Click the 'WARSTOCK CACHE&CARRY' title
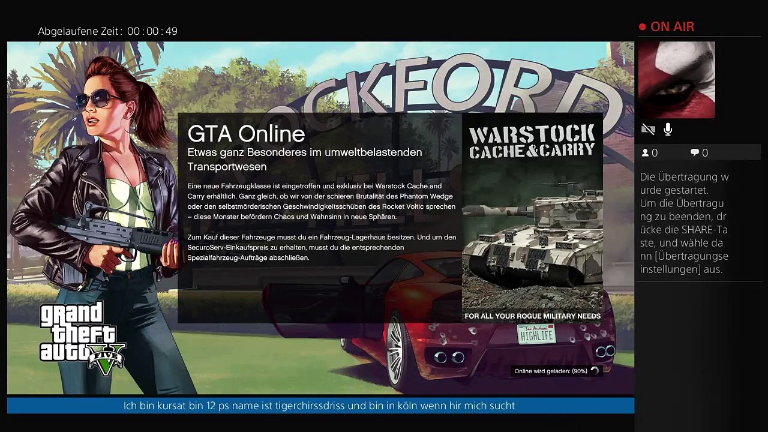Screen dimensions: 768x432 tap(532, 142)
